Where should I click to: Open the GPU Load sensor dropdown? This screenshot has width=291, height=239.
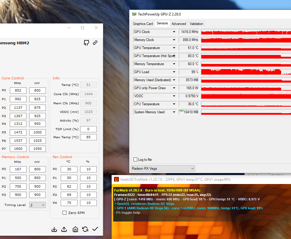[155, 72]
